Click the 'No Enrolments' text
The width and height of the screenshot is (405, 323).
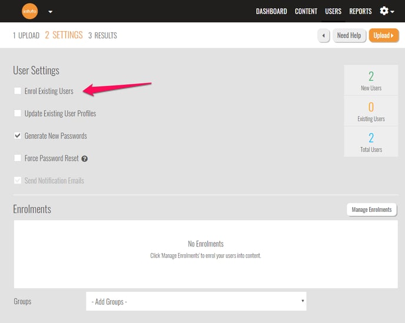click(205, 244)
